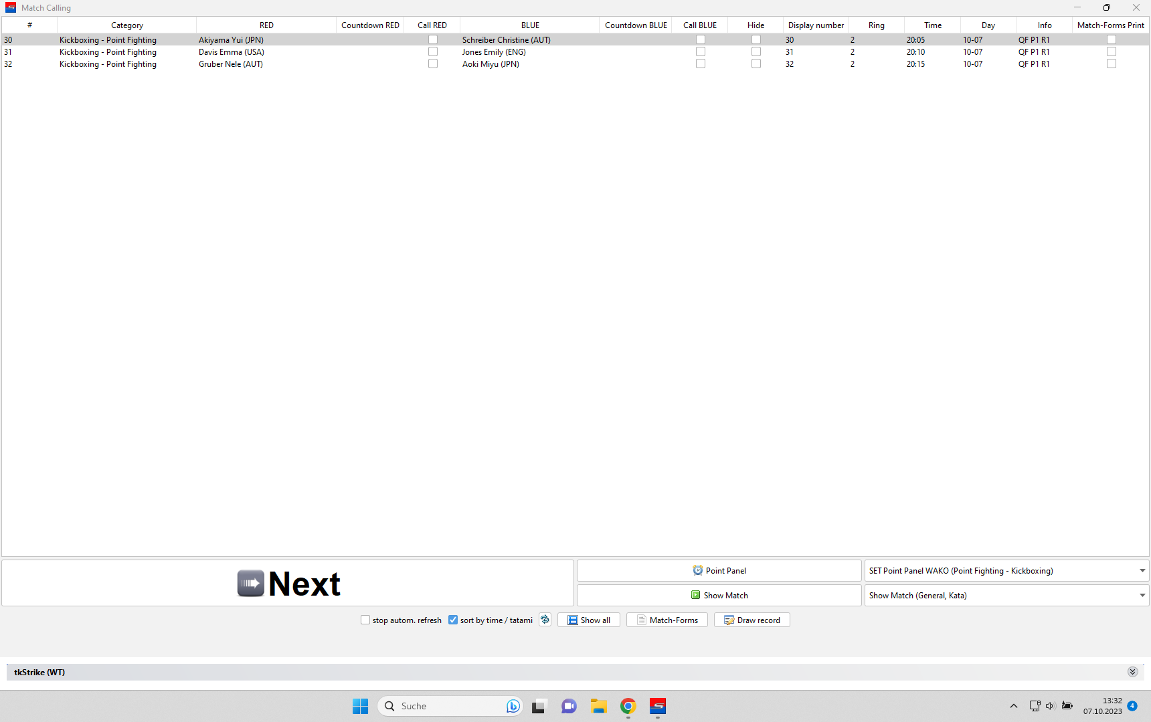
Task: Open Windows Start menu
Action: (361, 706)
